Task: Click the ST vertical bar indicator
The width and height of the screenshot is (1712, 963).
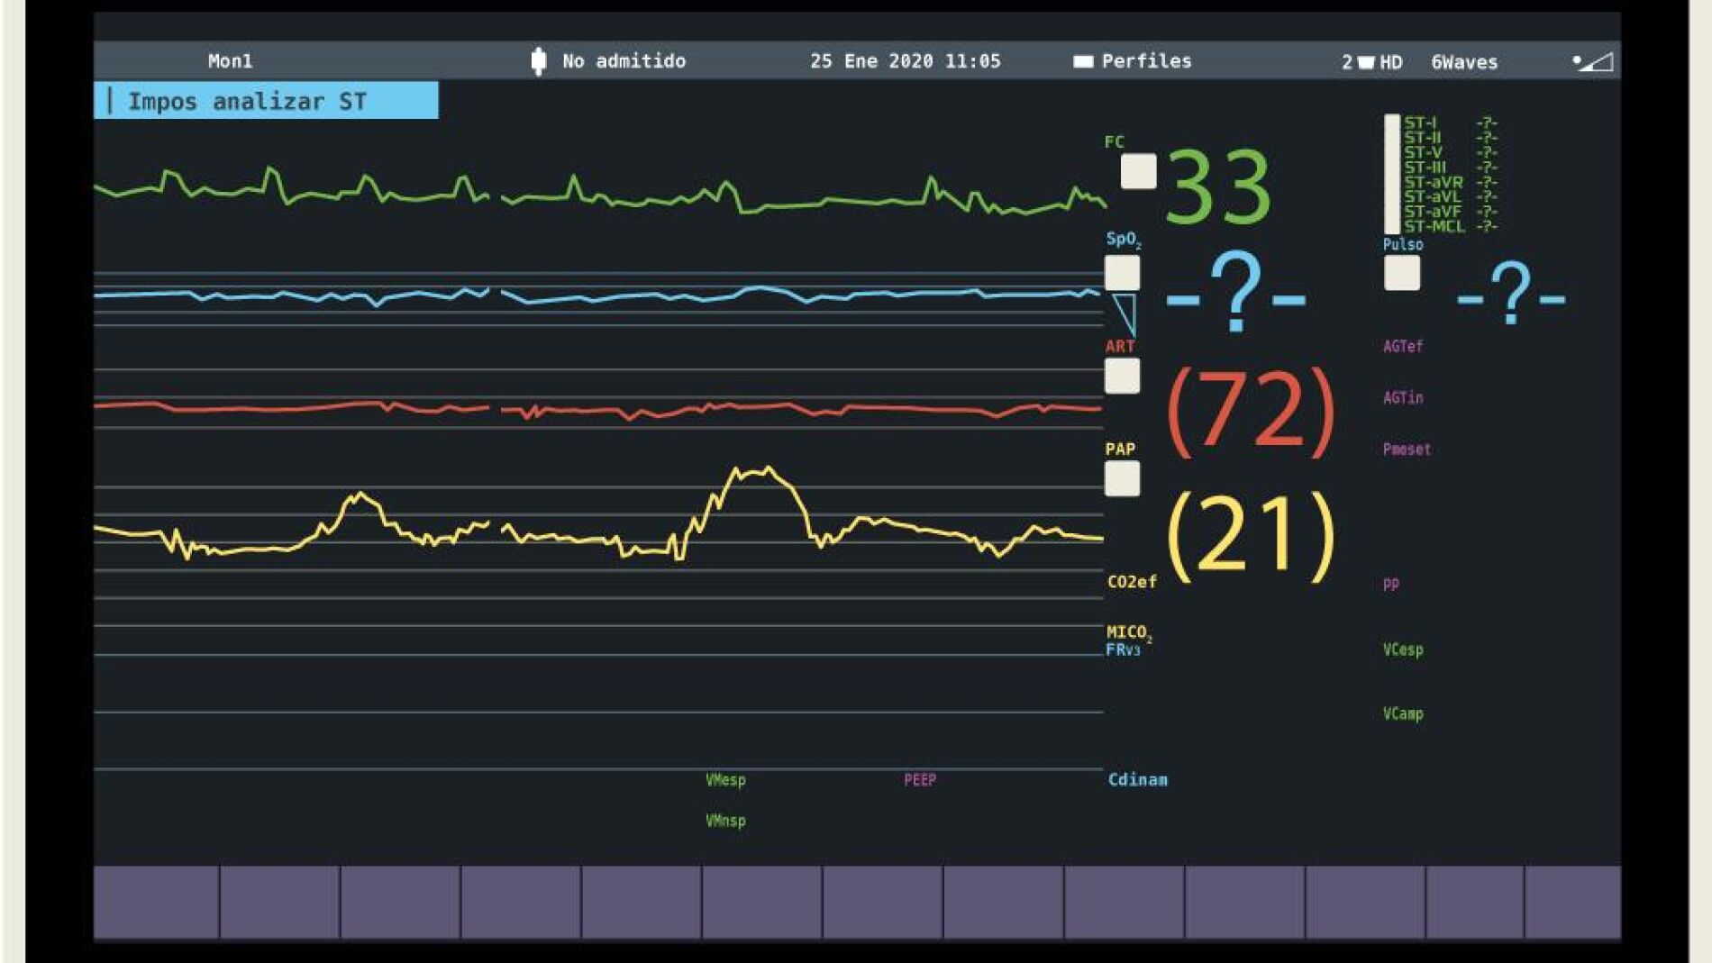Action: point(1391,174)
